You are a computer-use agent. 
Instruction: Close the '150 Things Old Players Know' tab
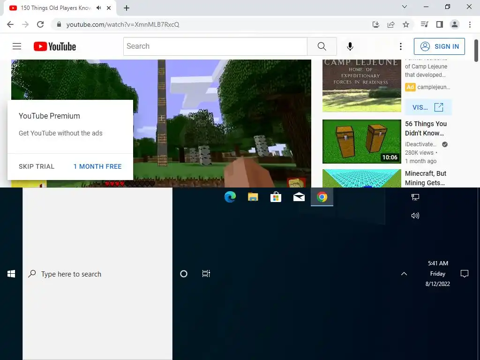click(x=109, y=8)
